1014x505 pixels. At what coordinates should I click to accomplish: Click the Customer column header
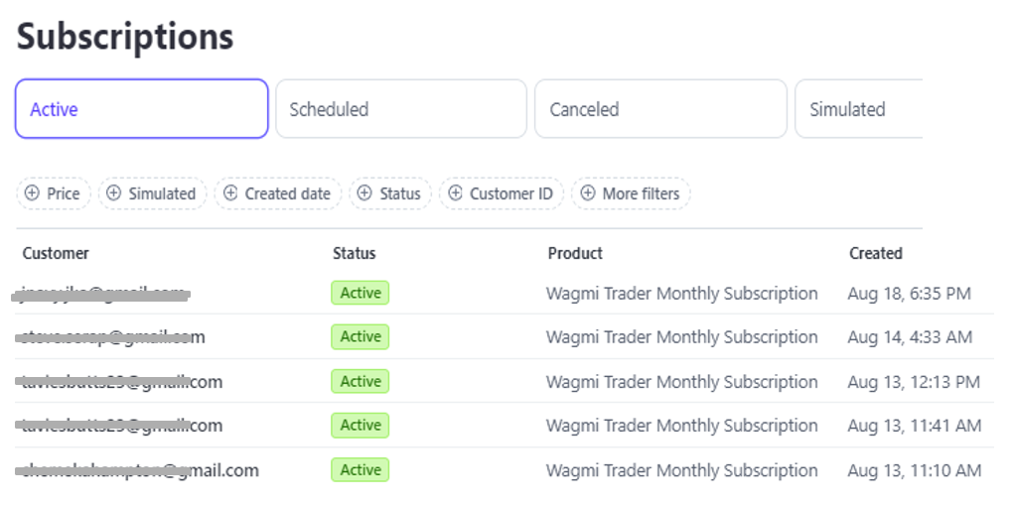[x=56, y=253]
